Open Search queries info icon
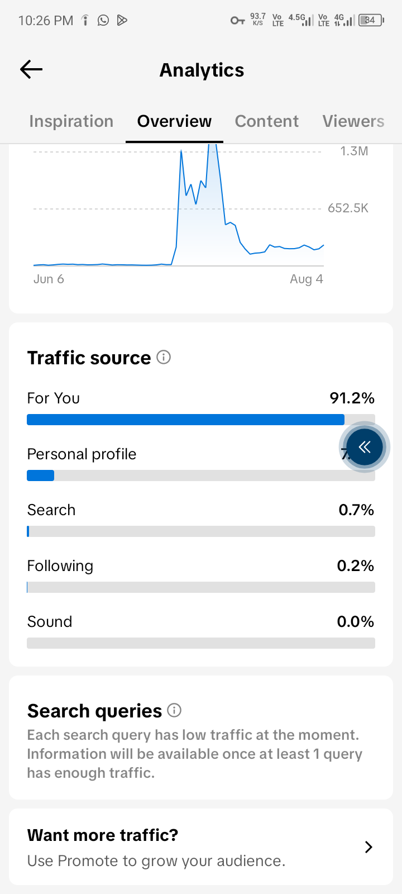The width and height of the screenshot is (402, 894). 174,710
